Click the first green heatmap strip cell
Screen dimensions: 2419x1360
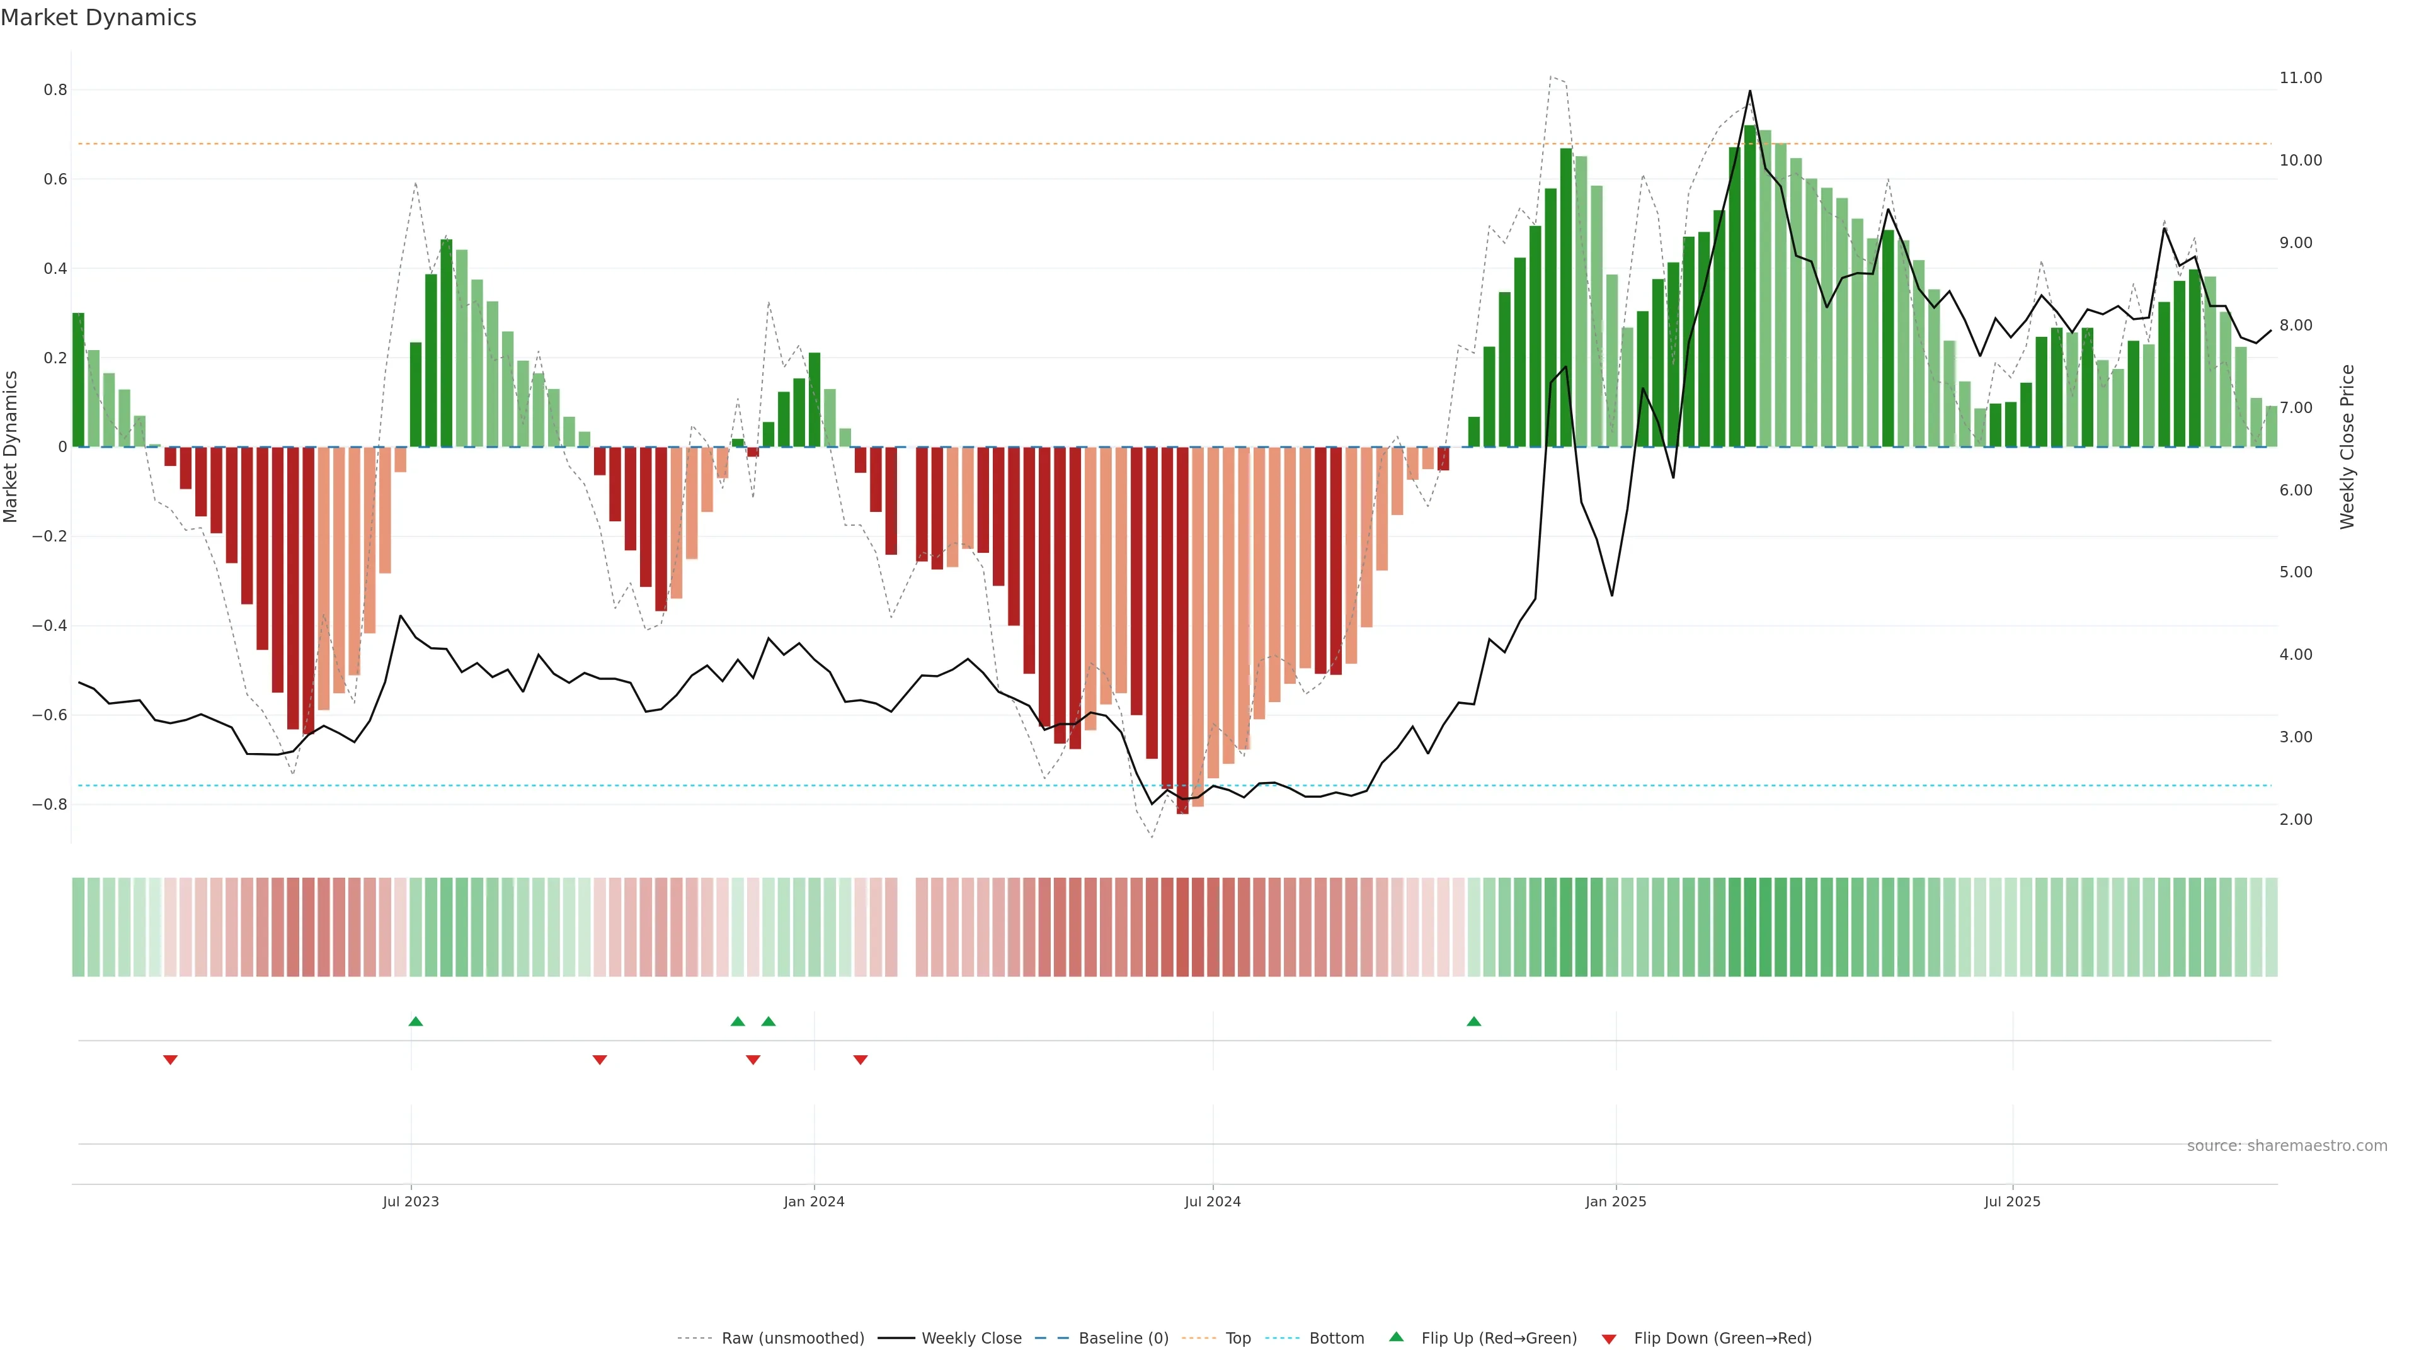[x=78, y=927]
